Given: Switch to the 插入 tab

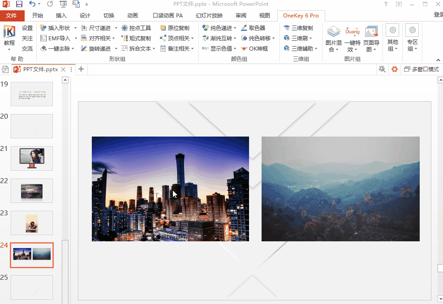Looking at the screenshot, I should point(61,16).
